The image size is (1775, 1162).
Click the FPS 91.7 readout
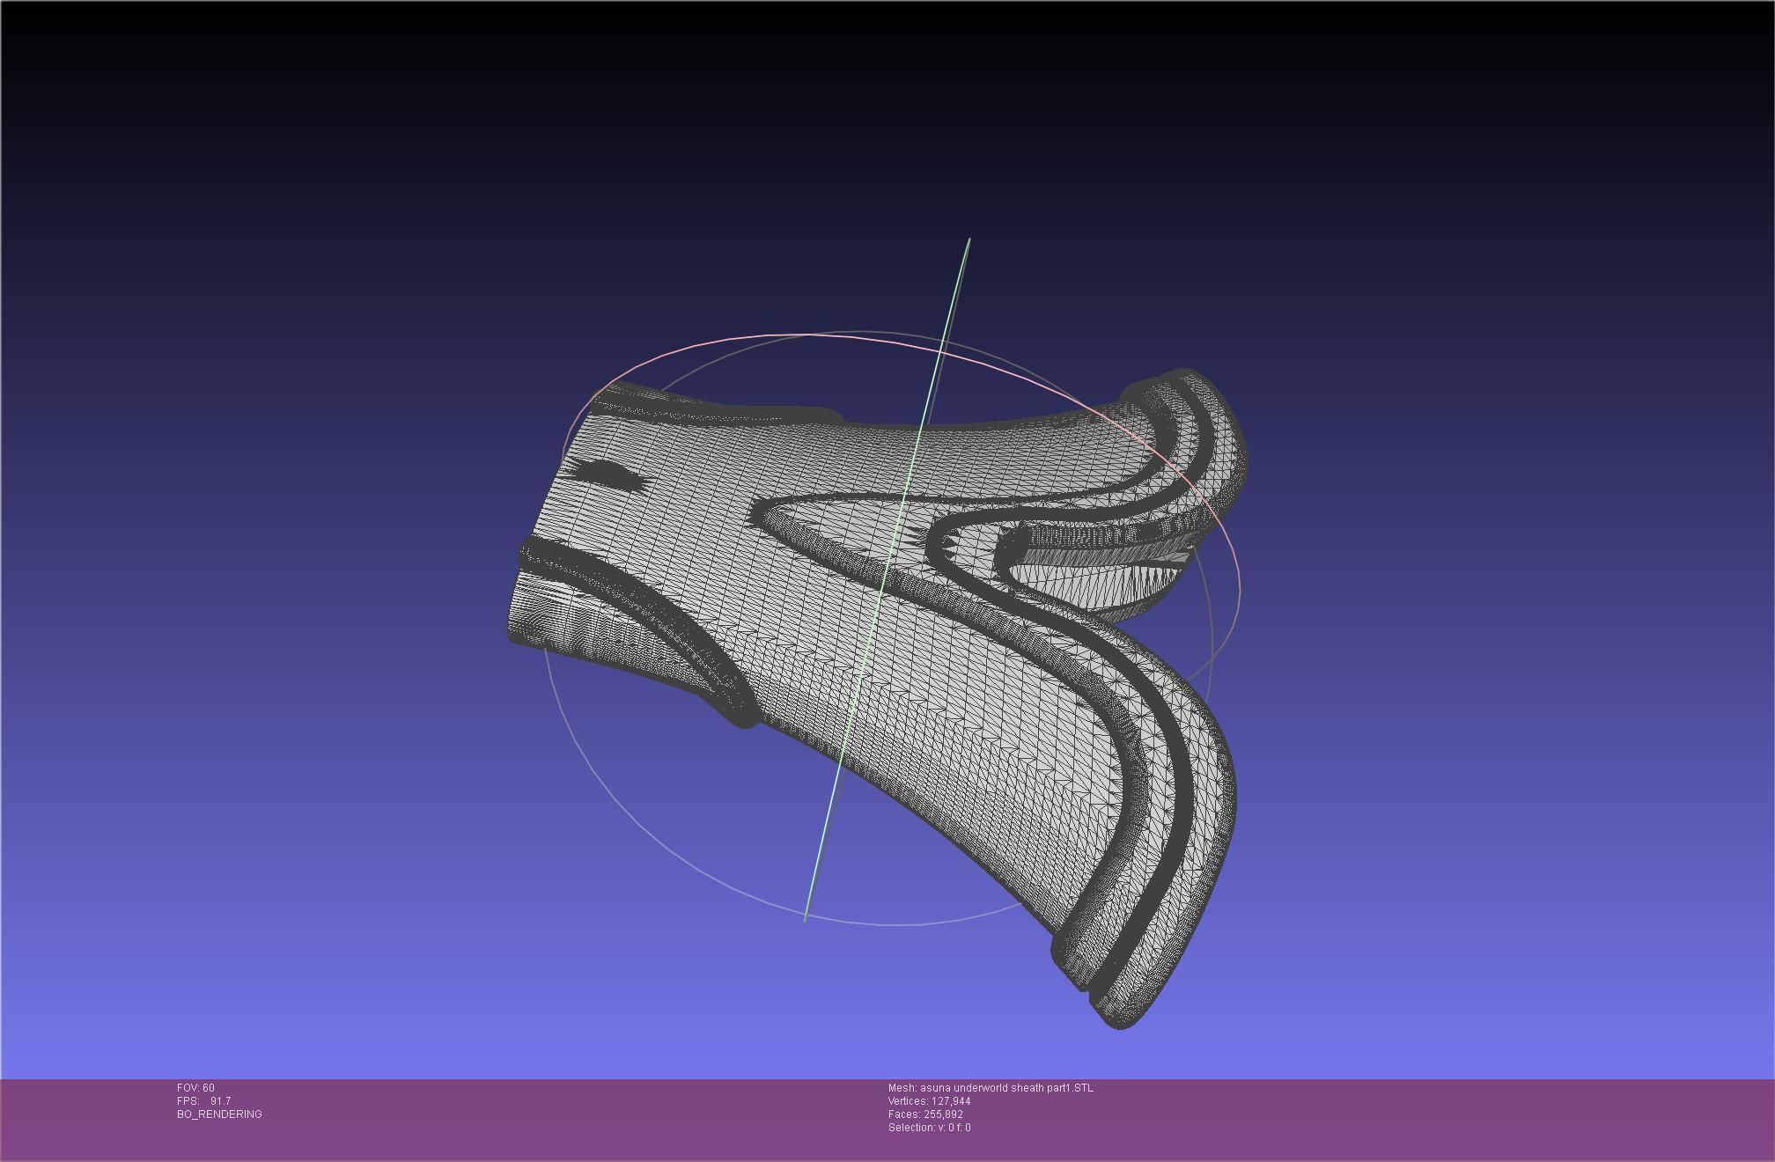(x=203, y=1101)
